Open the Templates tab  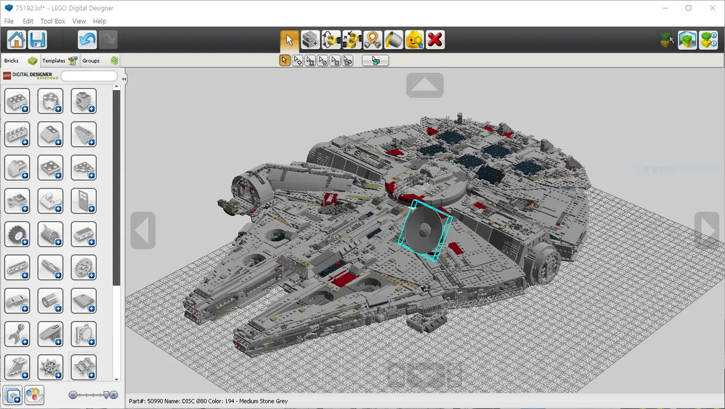tap(53, 61)
